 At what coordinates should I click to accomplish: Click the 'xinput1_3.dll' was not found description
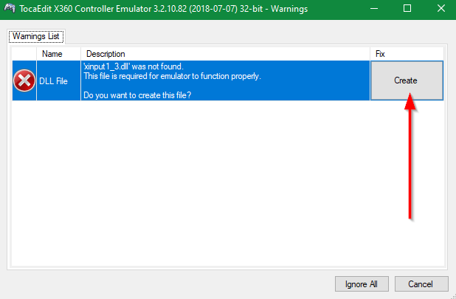click(x=225, y=80)
